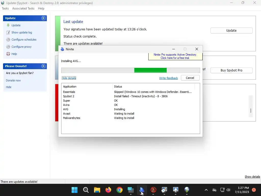The height and width of the screenshot is (196, 261).
Task: Click Show update log link
Action: click(x=22, y=32)
